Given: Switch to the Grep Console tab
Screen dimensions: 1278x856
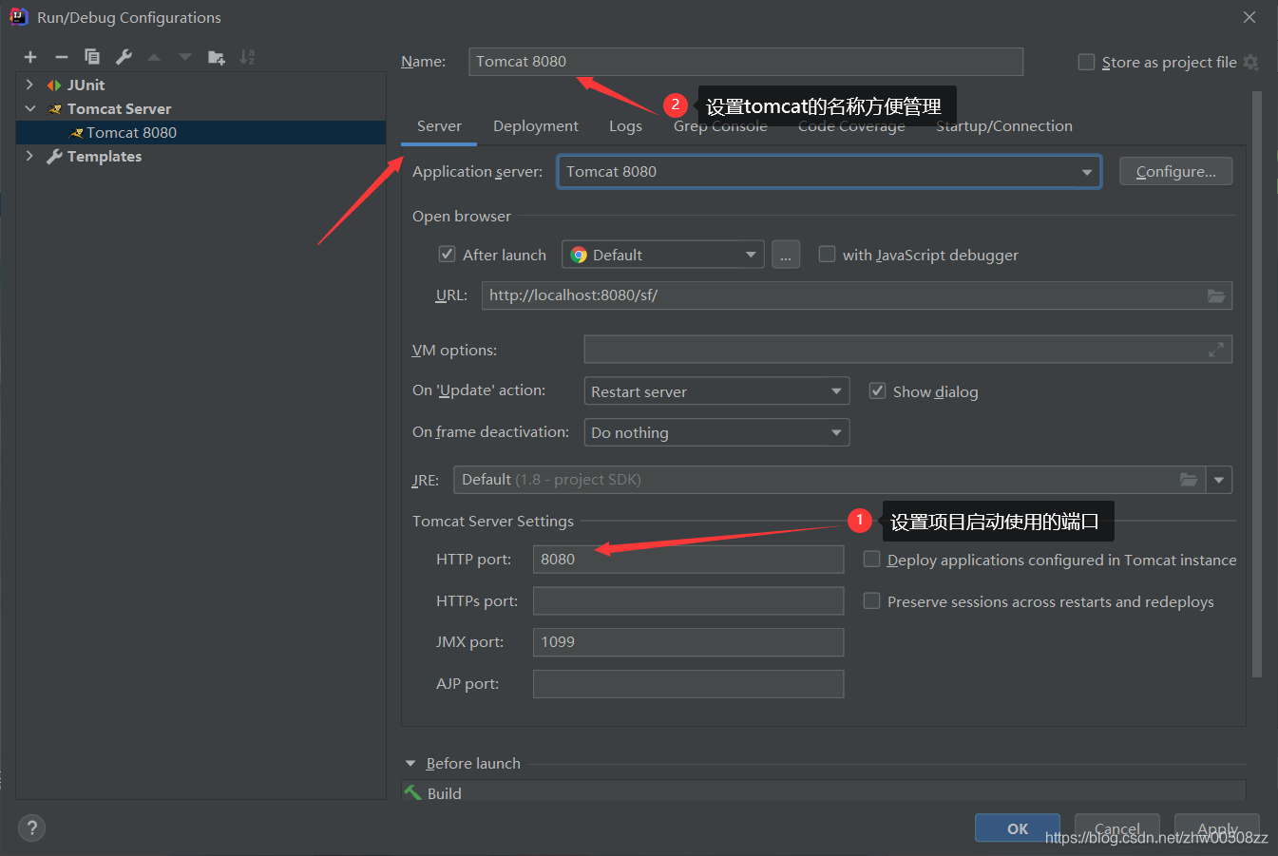Looking at the screenshot, I should [x=720, y=126].
